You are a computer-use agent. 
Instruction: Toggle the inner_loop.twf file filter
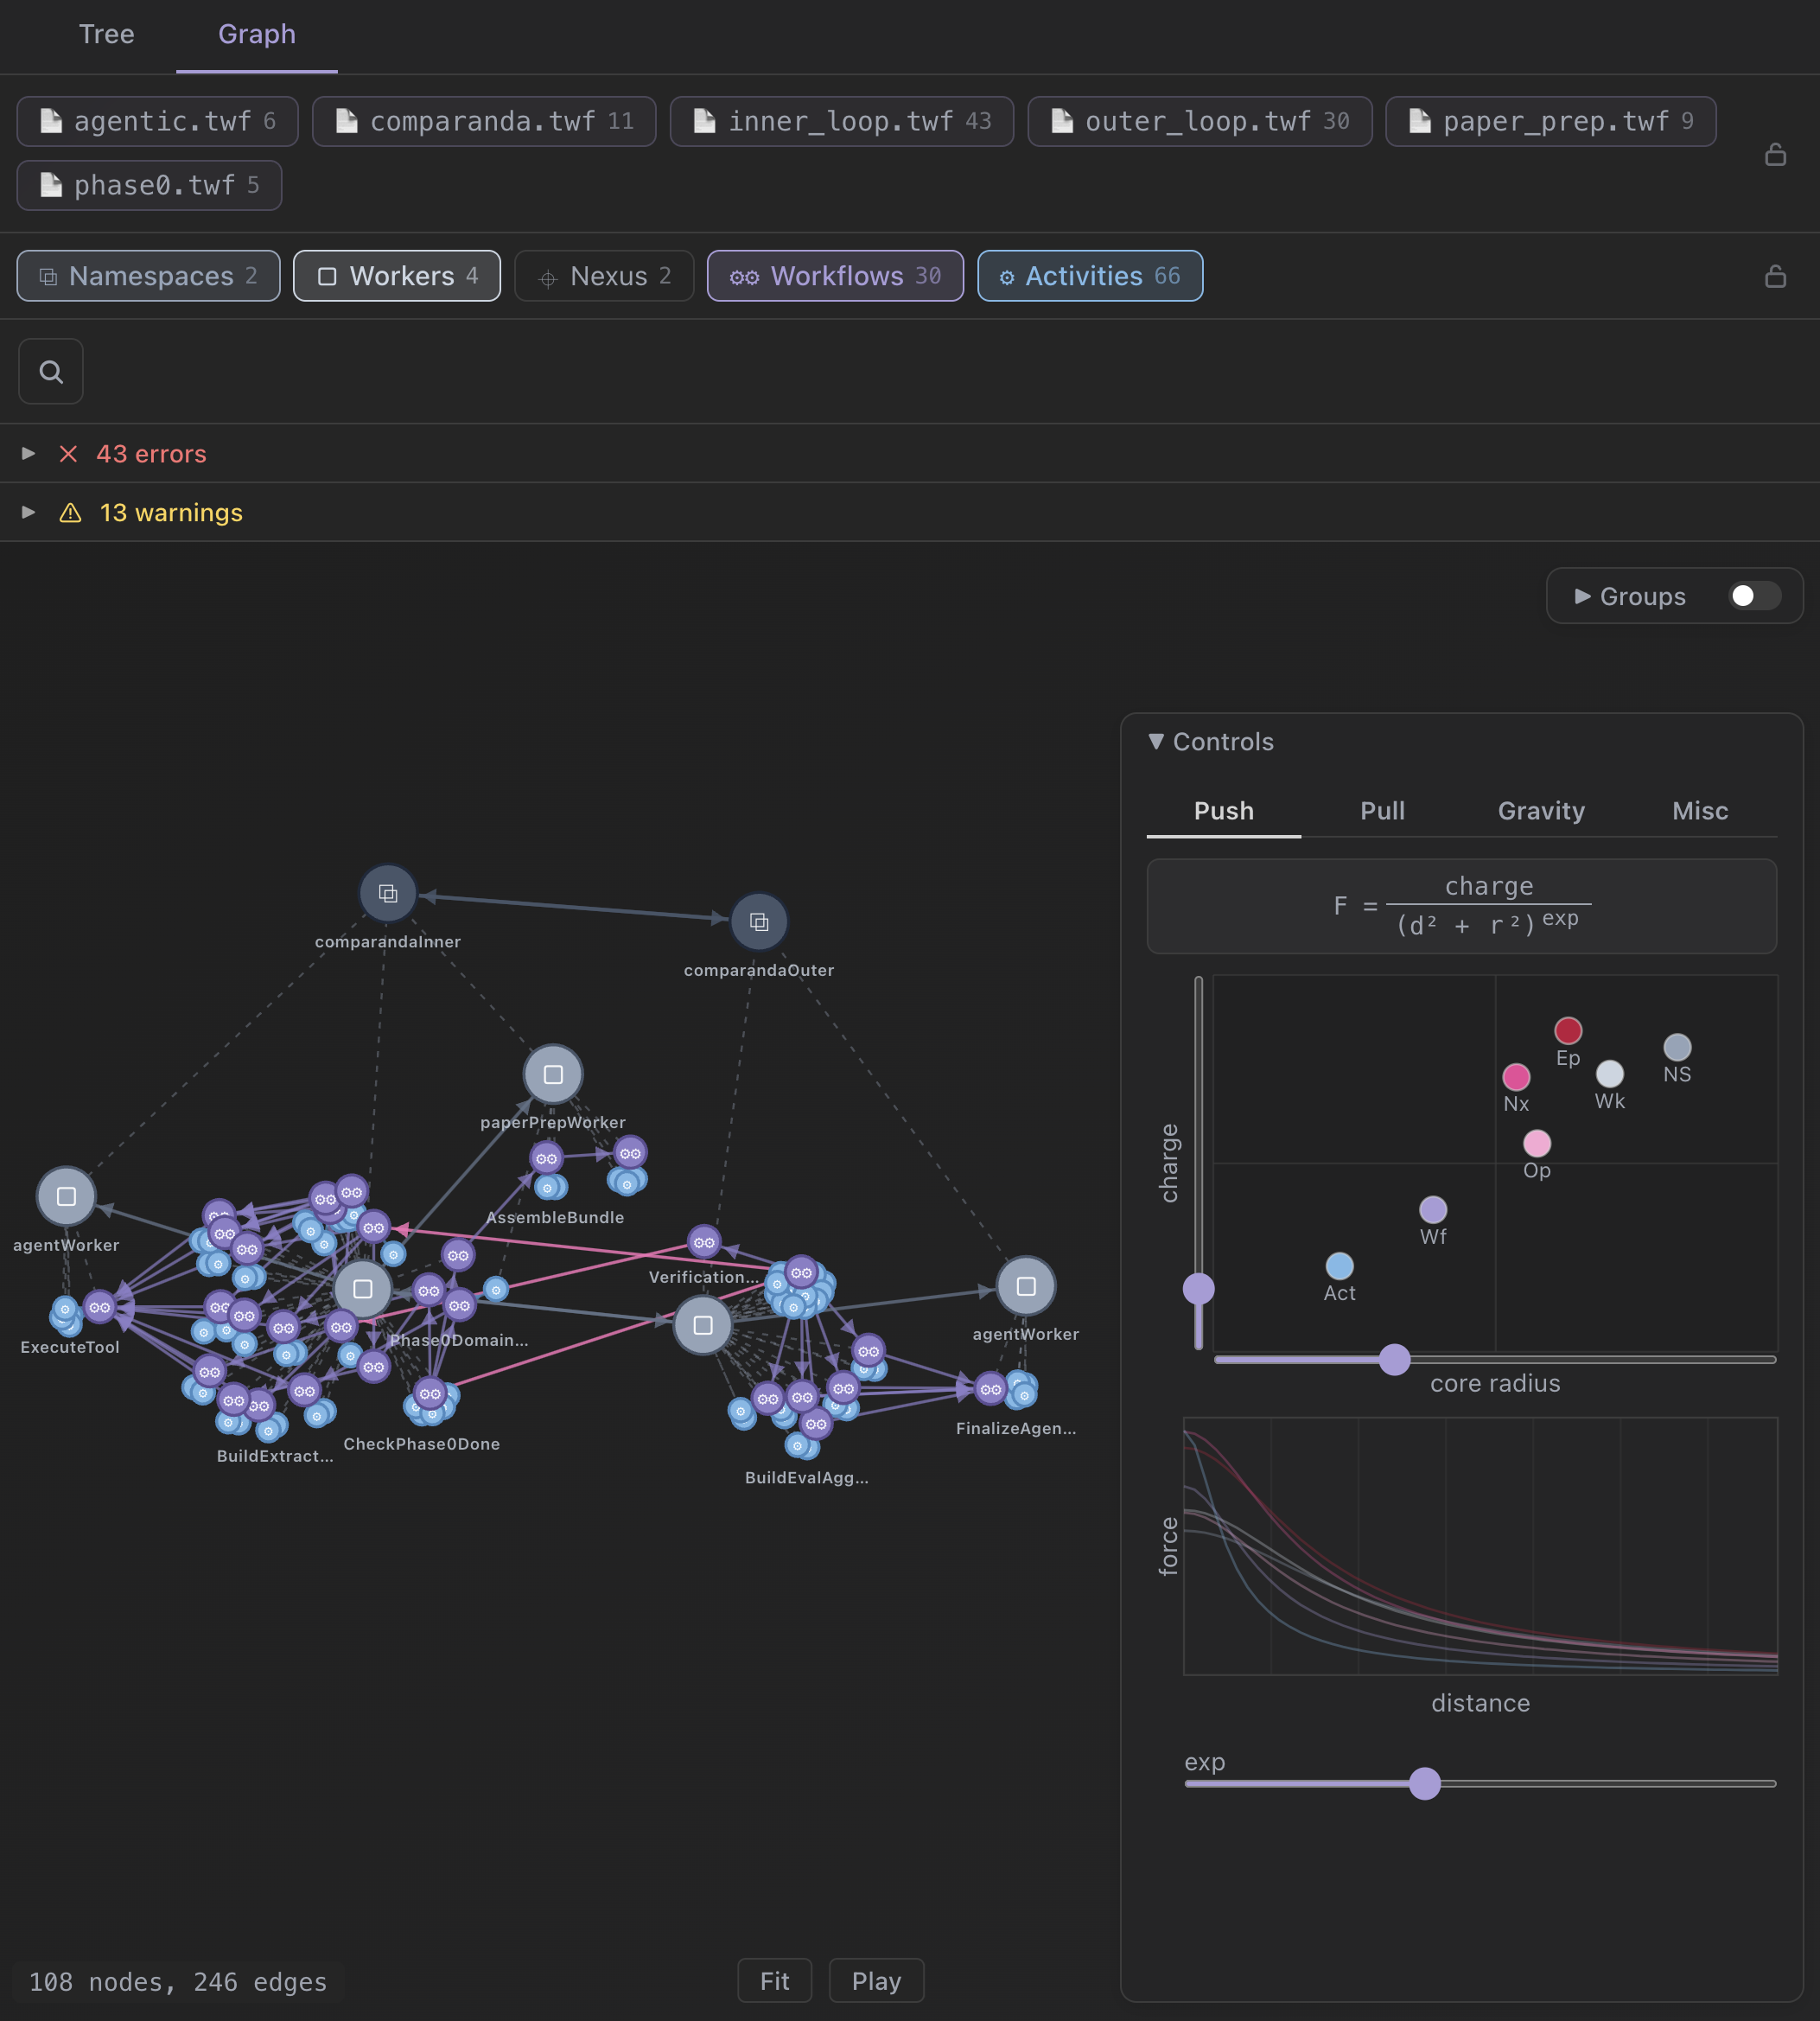pos(842,121)
